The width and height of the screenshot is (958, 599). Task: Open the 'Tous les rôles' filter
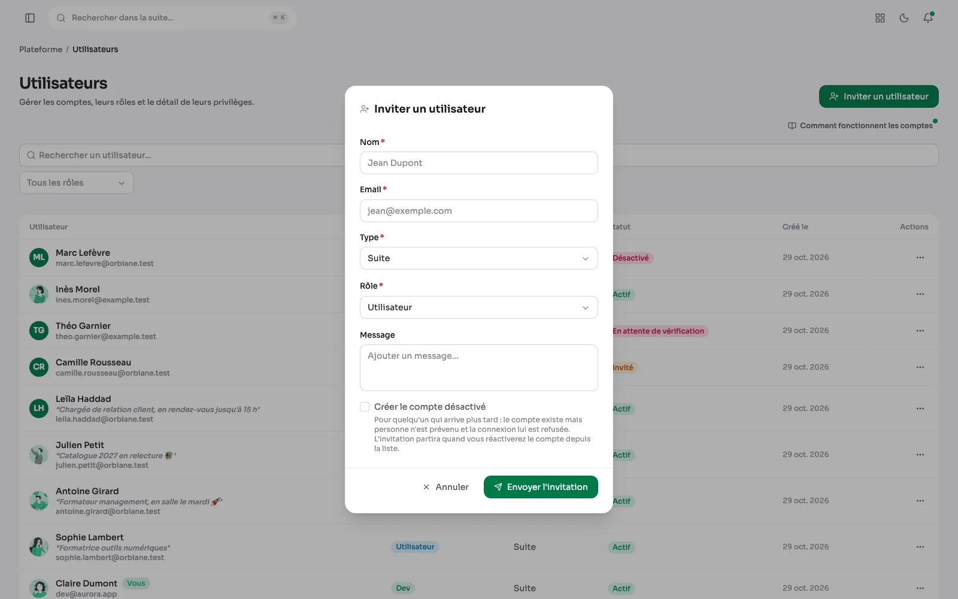pyautogui.click(x=77, y=183)
